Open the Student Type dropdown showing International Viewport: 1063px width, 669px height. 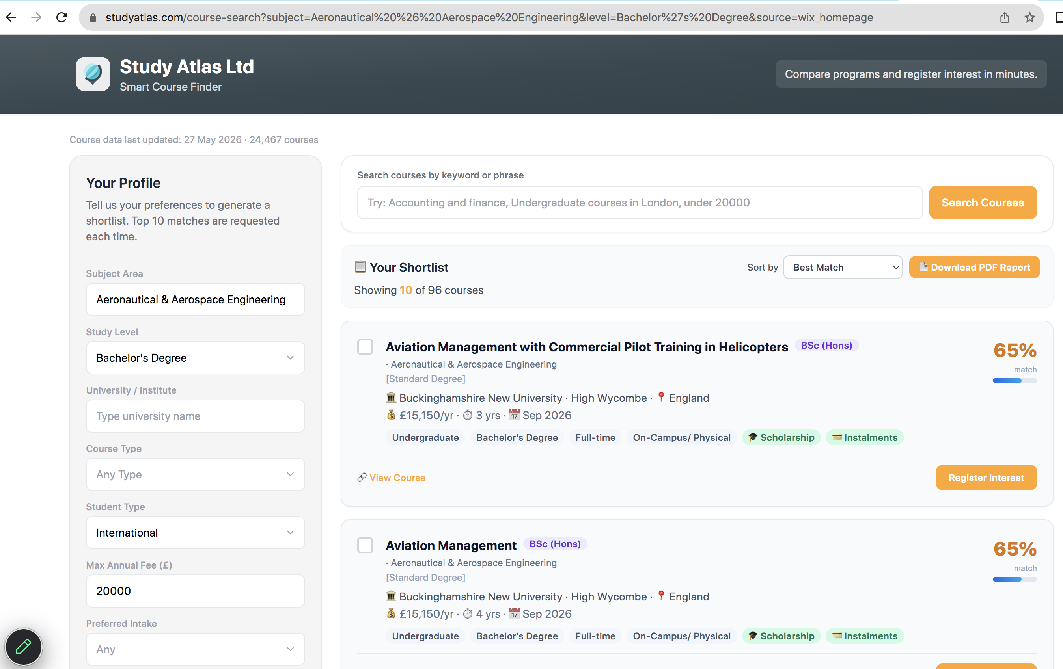pos(195,532)
